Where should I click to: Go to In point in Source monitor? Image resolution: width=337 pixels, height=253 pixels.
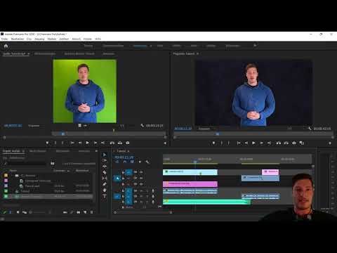[x=72, y=143]
